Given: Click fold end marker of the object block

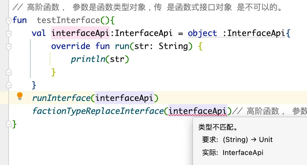Looking at the screenshot, I should click(x=9, y=85).
